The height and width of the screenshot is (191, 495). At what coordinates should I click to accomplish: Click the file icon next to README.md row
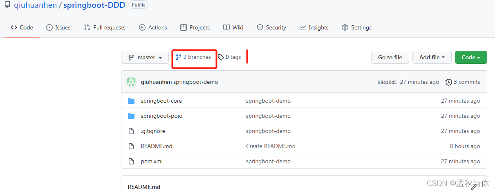pos(131,146)
